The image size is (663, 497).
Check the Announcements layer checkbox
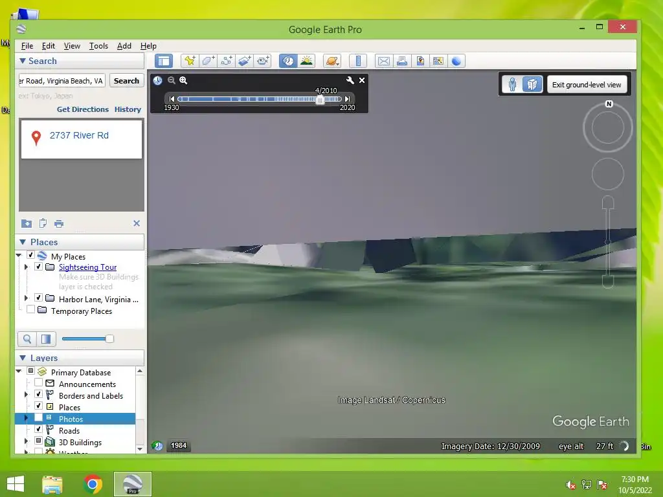(38, 383)
